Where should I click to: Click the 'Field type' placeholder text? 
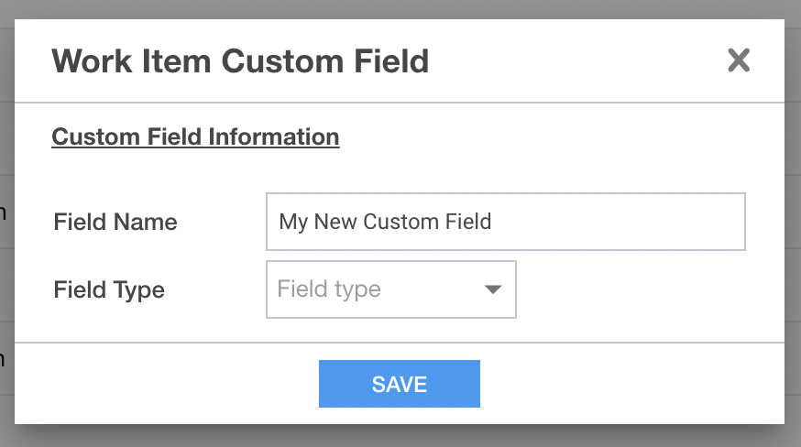coord(329,289)
